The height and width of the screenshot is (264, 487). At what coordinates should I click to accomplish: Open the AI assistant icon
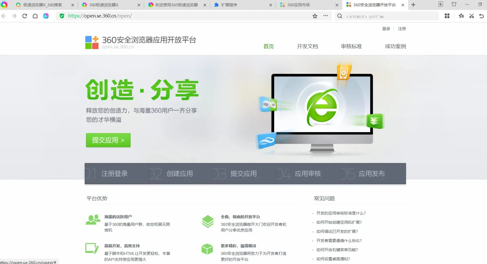point(46,16)
